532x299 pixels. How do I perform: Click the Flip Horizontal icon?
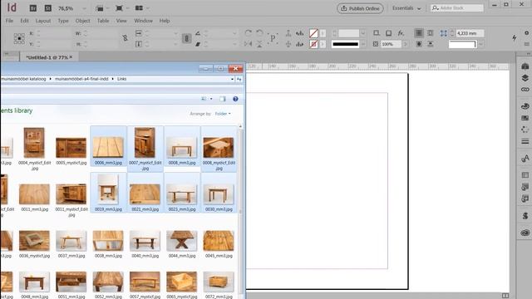pos(249,44)
